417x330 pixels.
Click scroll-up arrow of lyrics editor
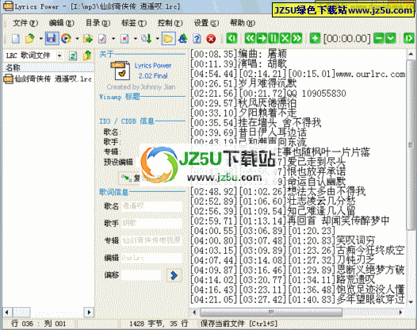(411, 55)
